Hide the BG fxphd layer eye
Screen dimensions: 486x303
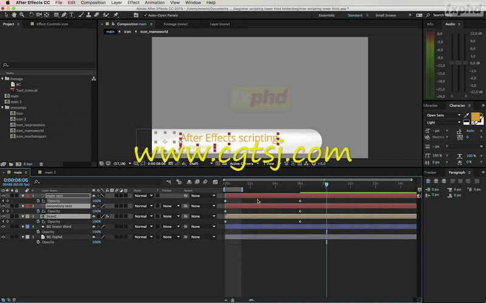pos(3,237)
